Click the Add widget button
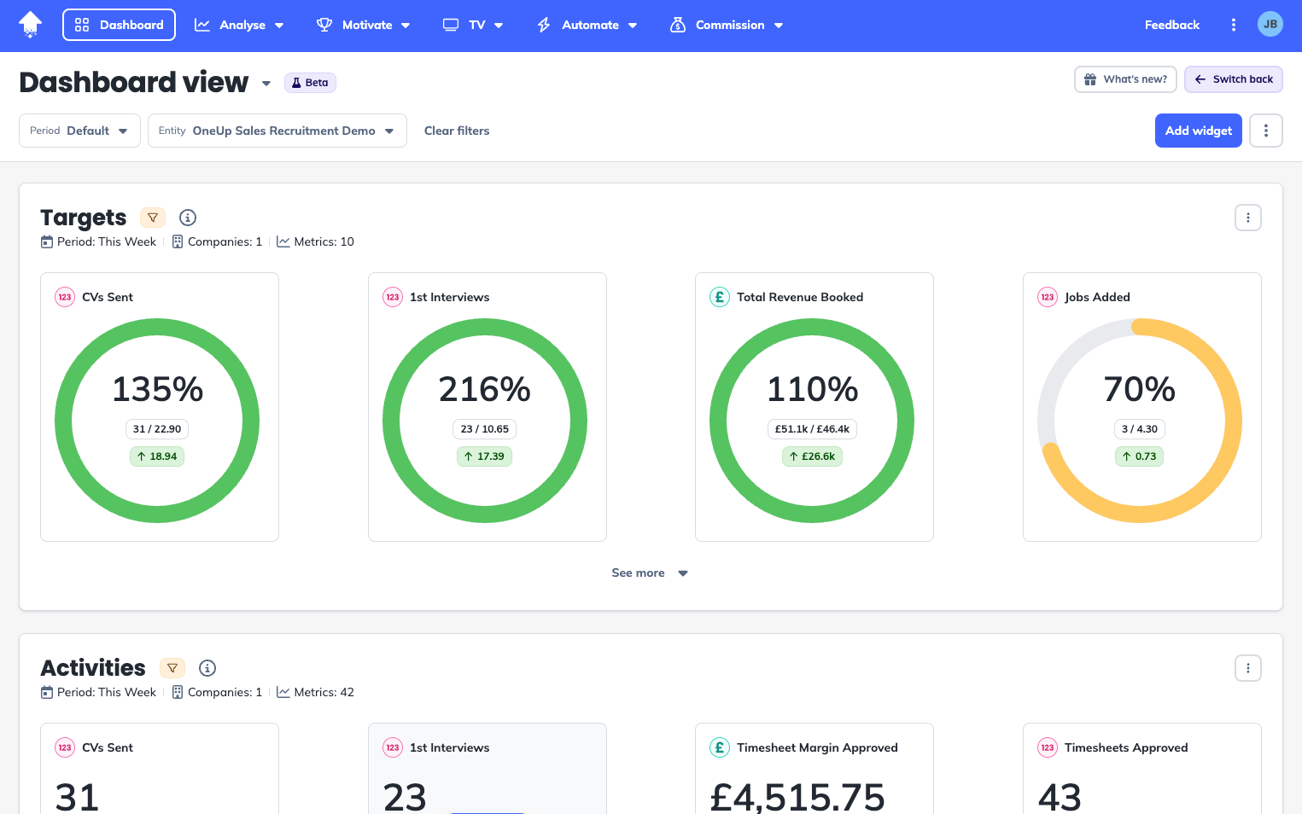The height and width of the screenshot is (814, 1302). (1198, 131)
